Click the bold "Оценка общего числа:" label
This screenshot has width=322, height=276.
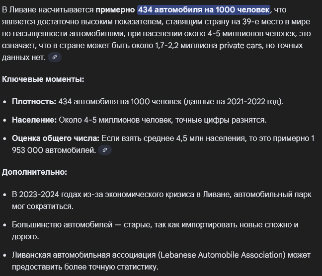click(56, 138)
